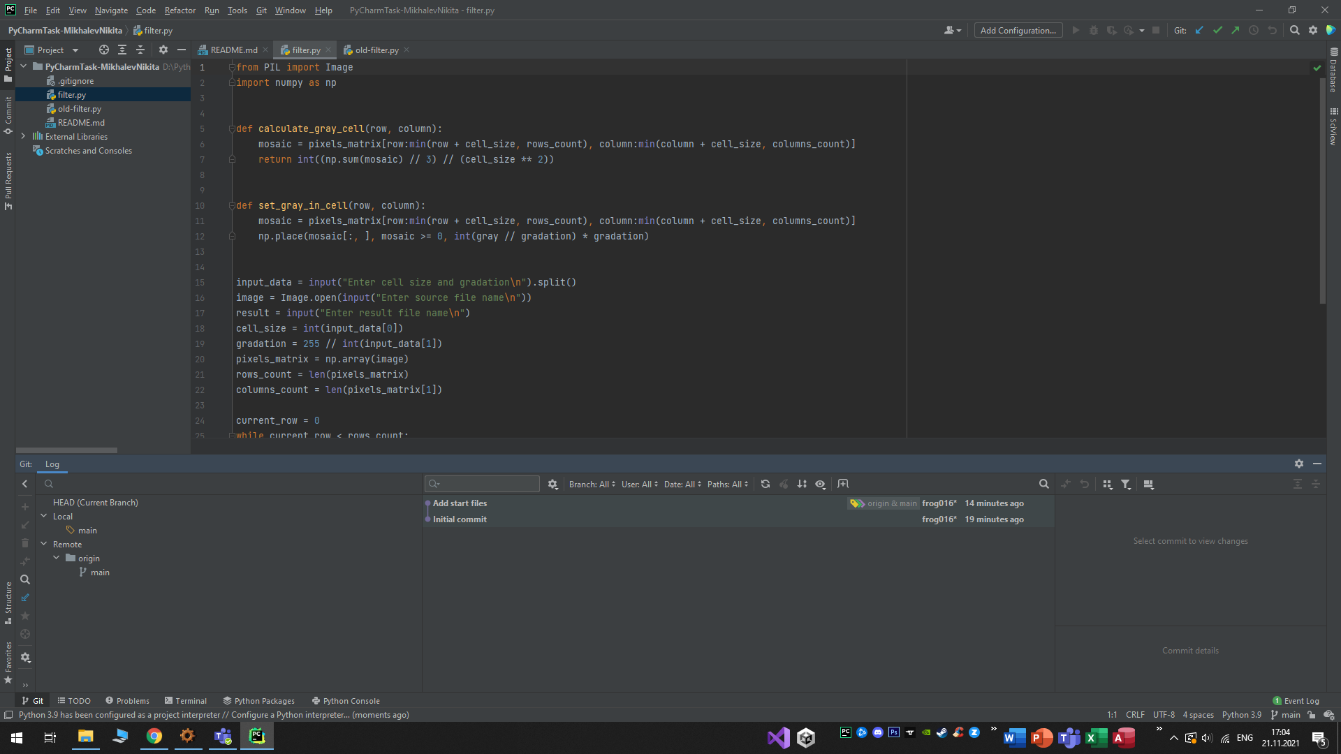
Task: Click the Go to hash/branch/tag arrows icon
Action: point(802,485)
